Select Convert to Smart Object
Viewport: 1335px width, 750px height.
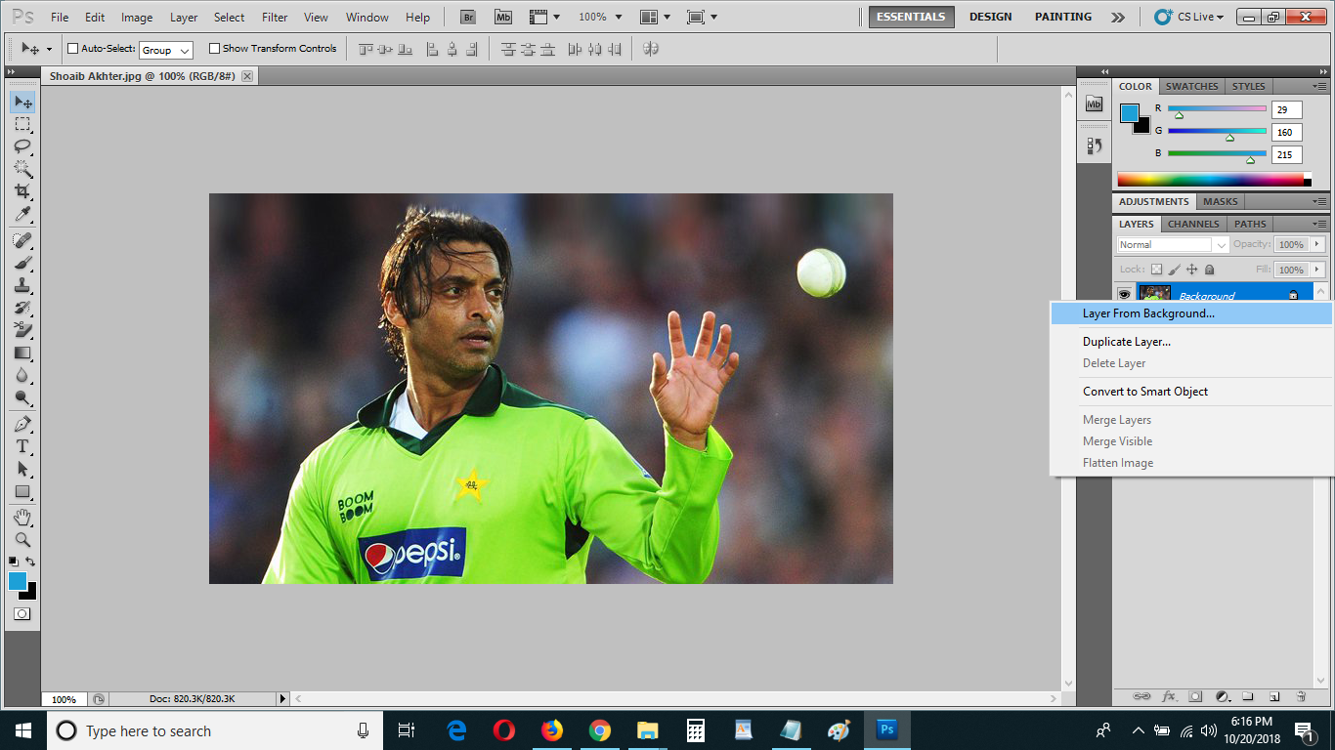pos(1143,392)
